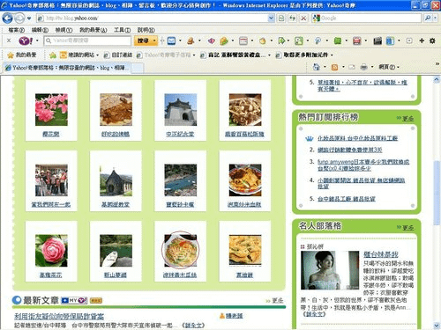The width and height of the screenshot is (441, 330).
Task: Click inside the Yahoo toolbar search field
Action: pyautogui.click(x=87, y=40)
